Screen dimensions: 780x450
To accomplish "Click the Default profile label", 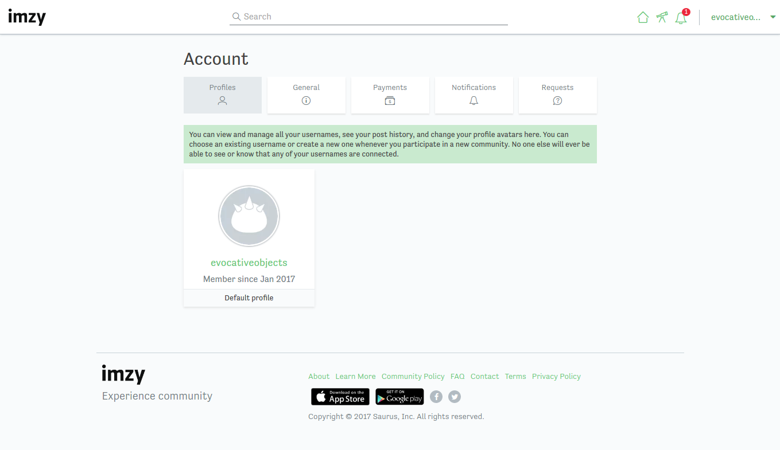I will (249, 298).
